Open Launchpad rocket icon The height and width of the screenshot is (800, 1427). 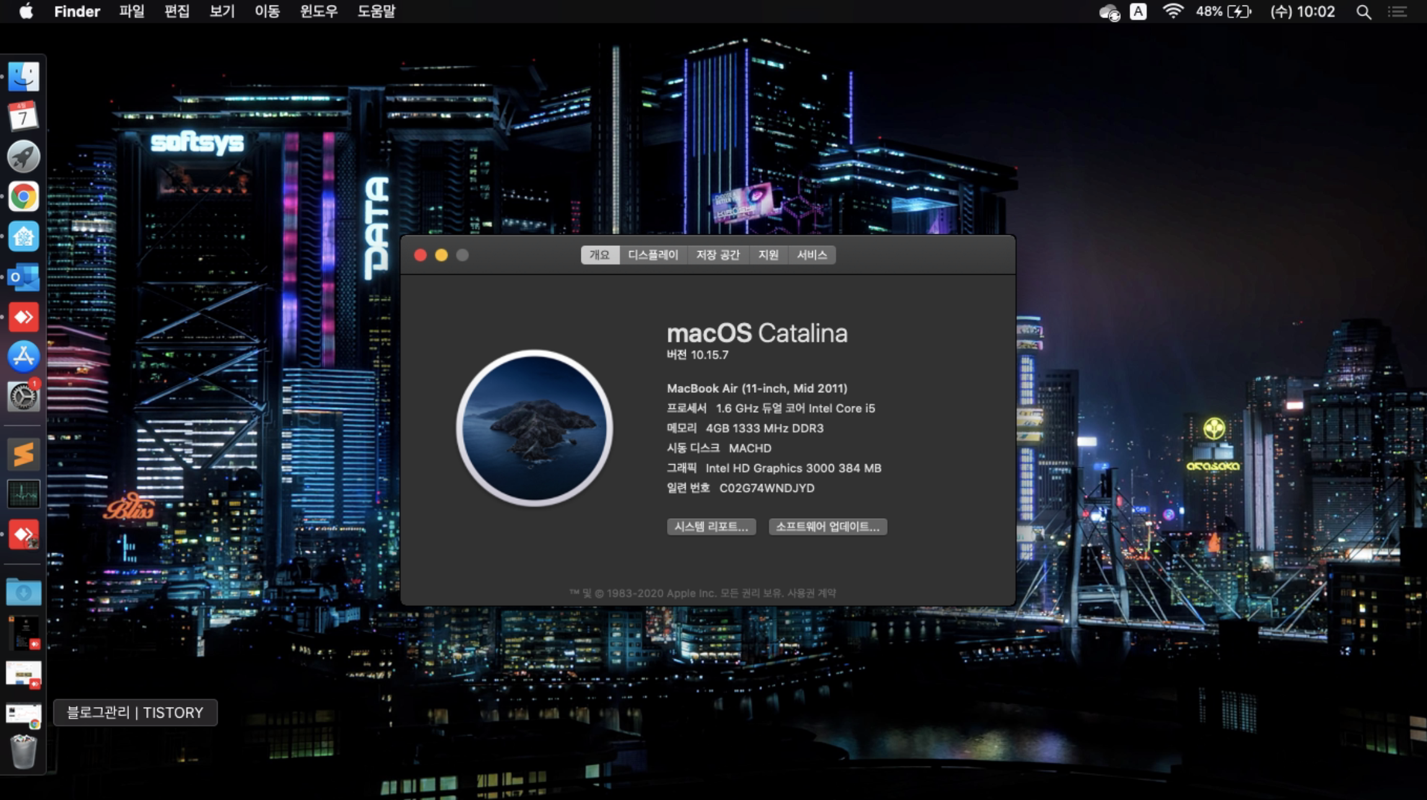(24, 157)
